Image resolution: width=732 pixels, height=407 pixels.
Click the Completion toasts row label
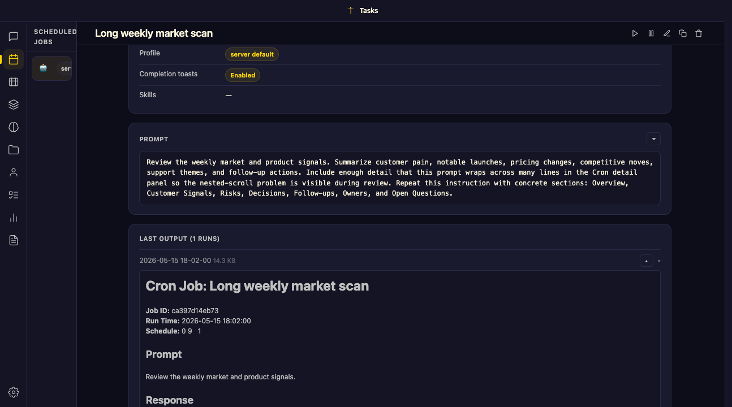(x=168, y=74)
